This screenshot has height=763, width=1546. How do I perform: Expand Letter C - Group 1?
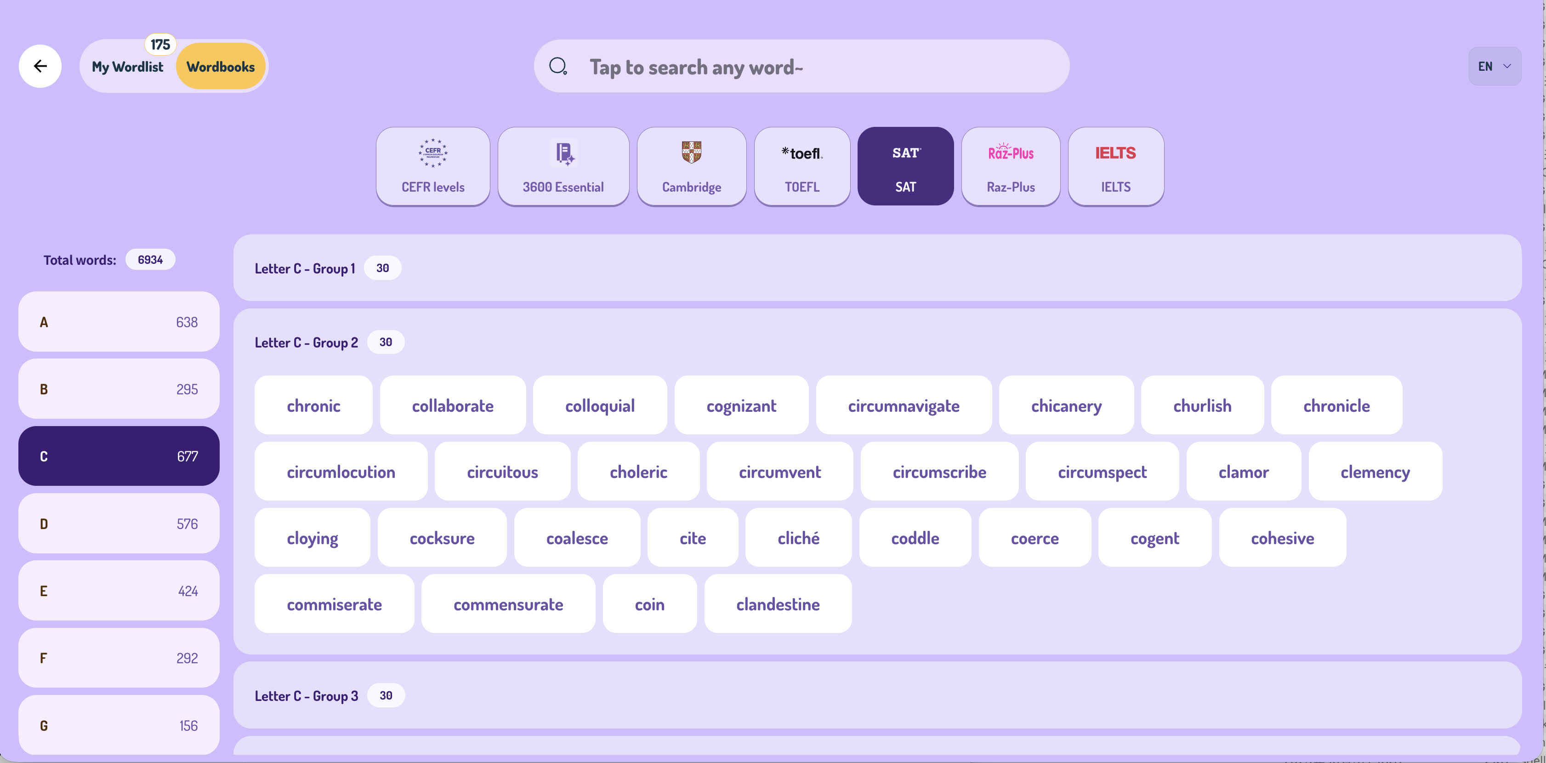[877, 268]
